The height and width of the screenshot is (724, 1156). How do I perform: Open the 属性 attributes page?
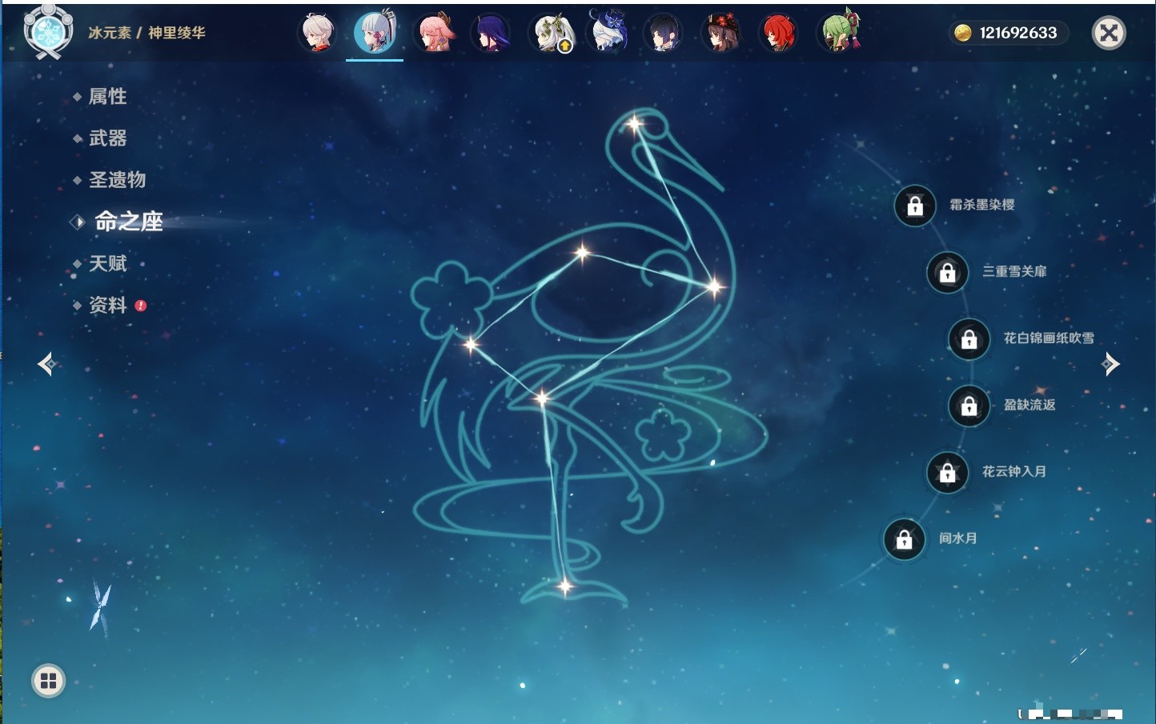[107, 97]
